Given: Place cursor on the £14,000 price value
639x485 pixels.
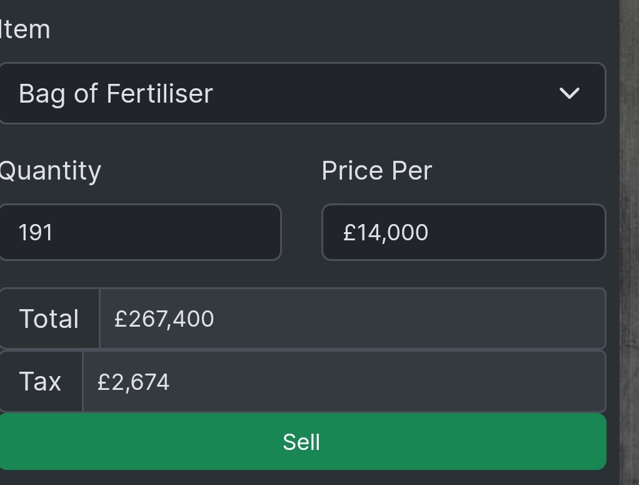Looking at the screenshot, I should (385, 233).
